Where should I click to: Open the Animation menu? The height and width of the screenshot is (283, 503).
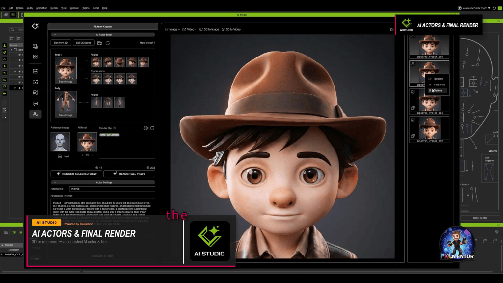coord(41,8)
